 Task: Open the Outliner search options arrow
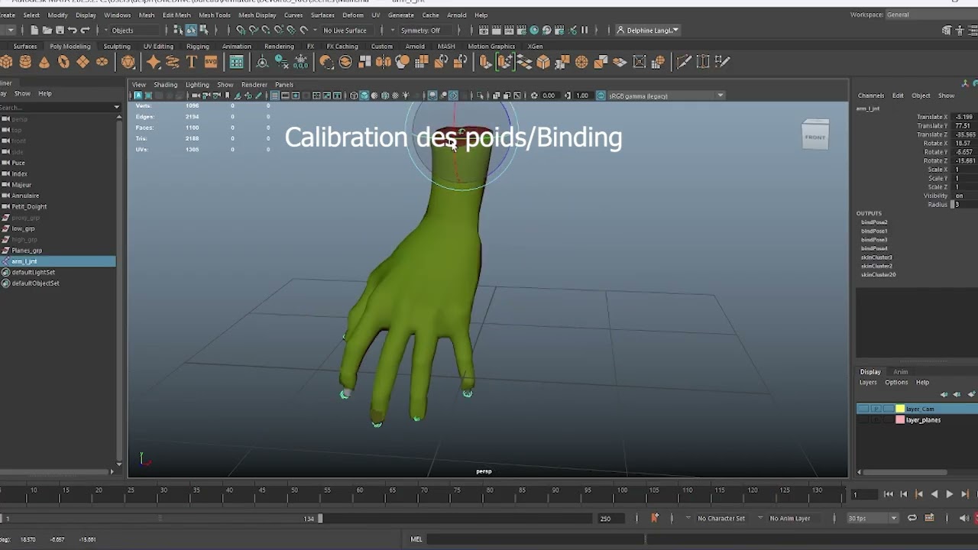117,107
